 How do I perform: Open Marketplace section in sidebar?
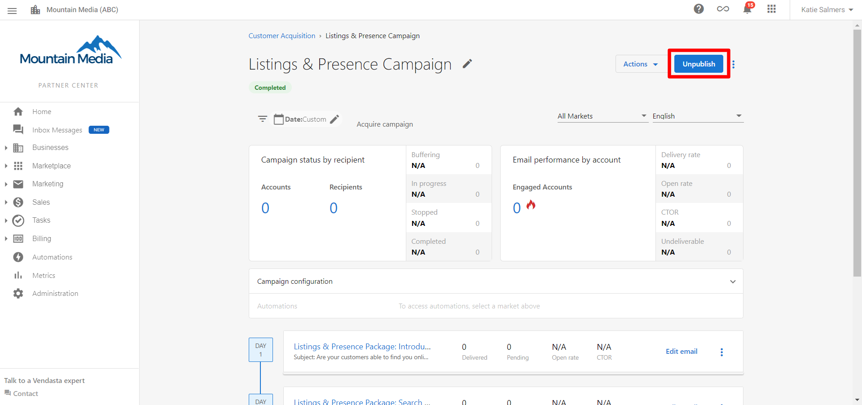[52, 166]
